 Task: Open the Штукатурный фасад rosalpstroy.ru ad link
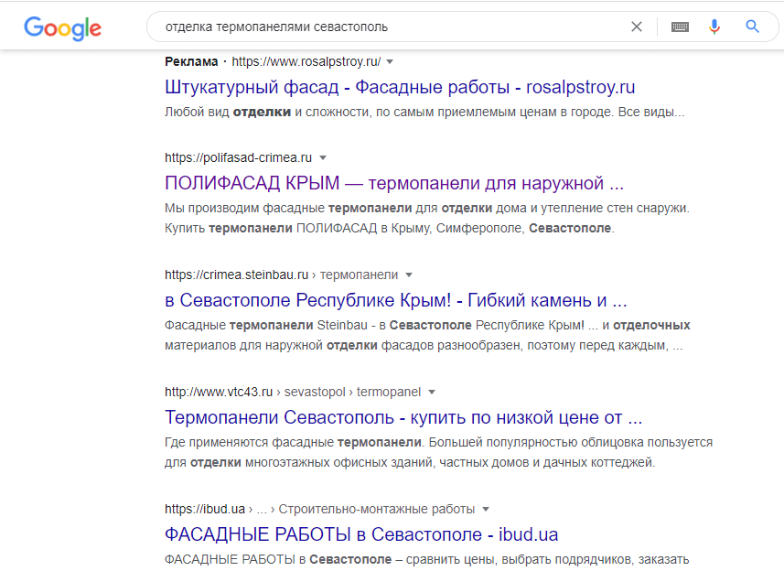coord(400,88)
